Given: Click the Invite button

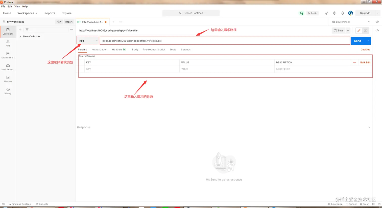Looking at the screenshot, I should tap(313, 13).
